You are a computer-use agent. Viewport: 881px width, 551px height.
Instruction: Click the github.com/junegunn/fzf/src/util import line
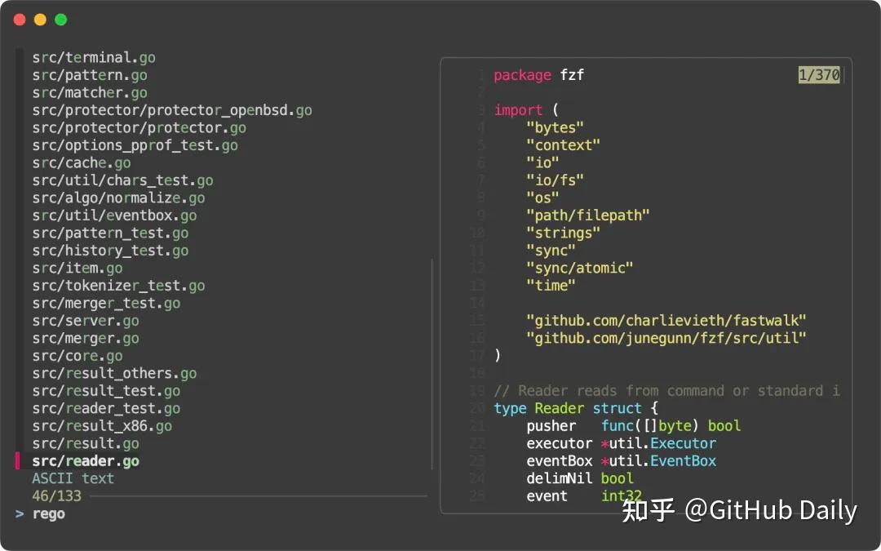(x=666, y=338)
